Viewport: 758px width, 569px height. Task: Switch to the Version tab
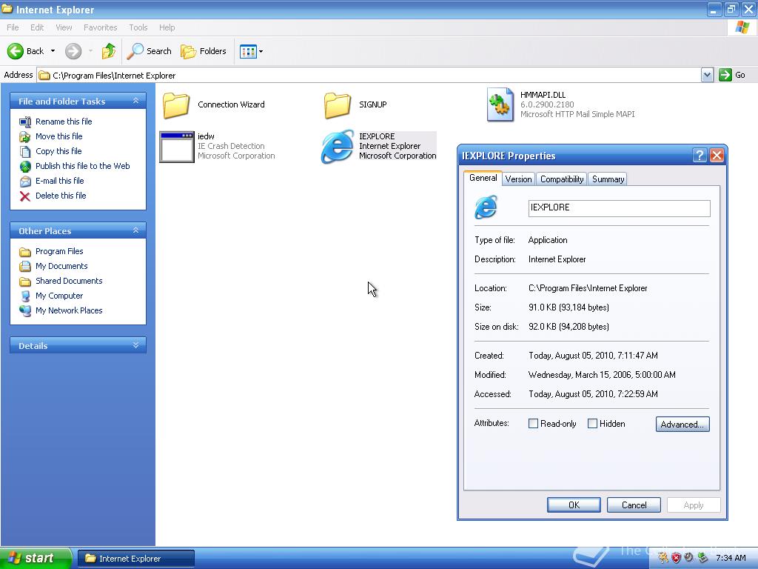[518, 179]
